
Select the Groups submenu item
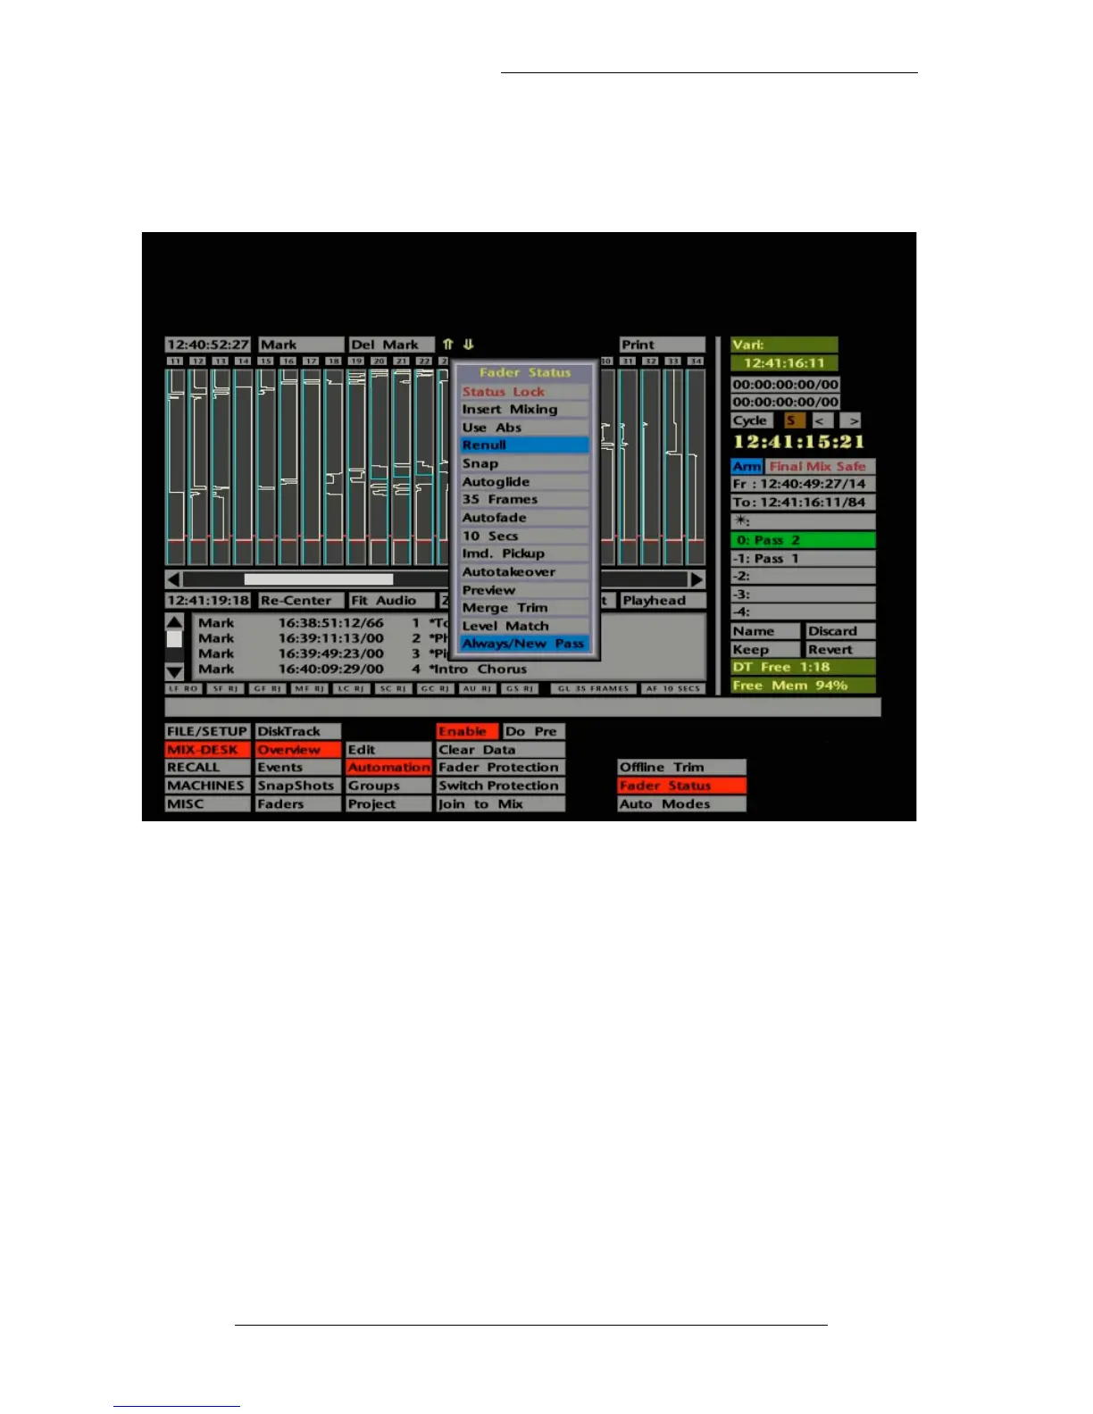tap(388, 786)
